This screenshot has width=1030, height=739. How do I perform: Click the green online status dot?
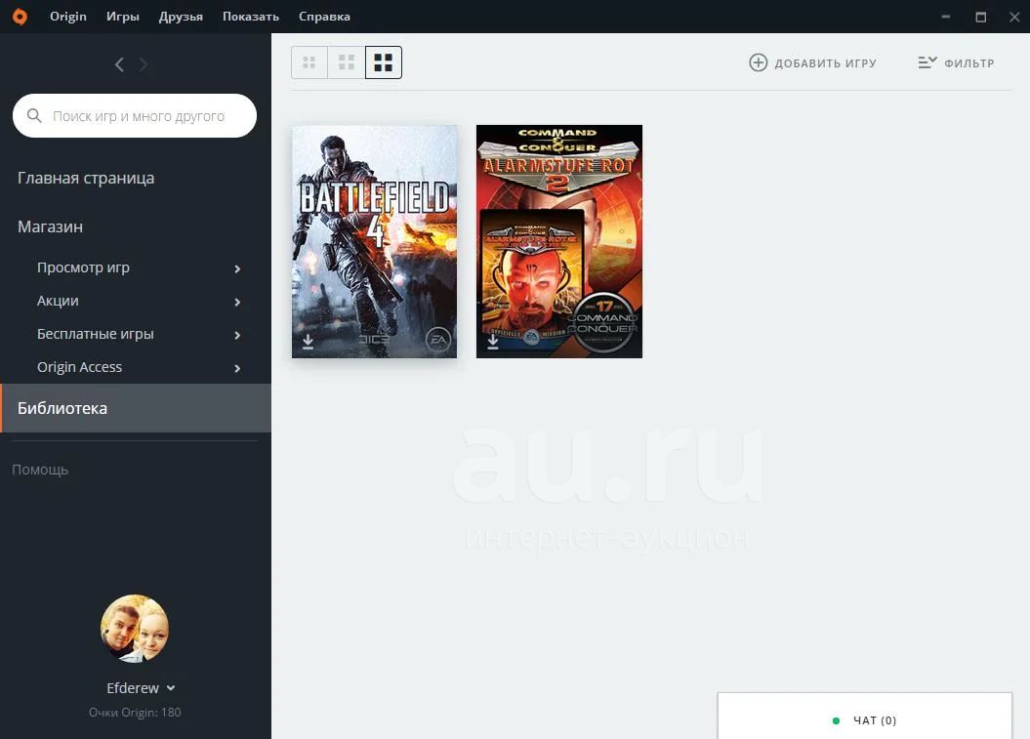(x=836, y=720)
